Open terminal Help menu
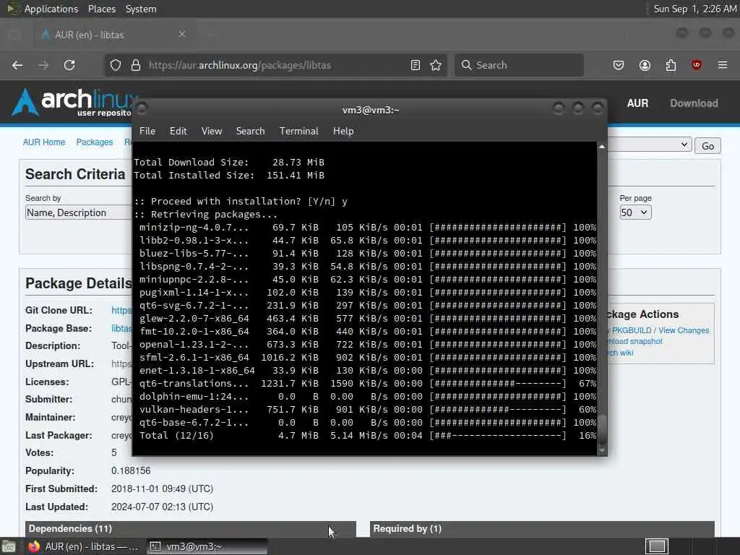740x555 pixels. [x=343, y=132]
